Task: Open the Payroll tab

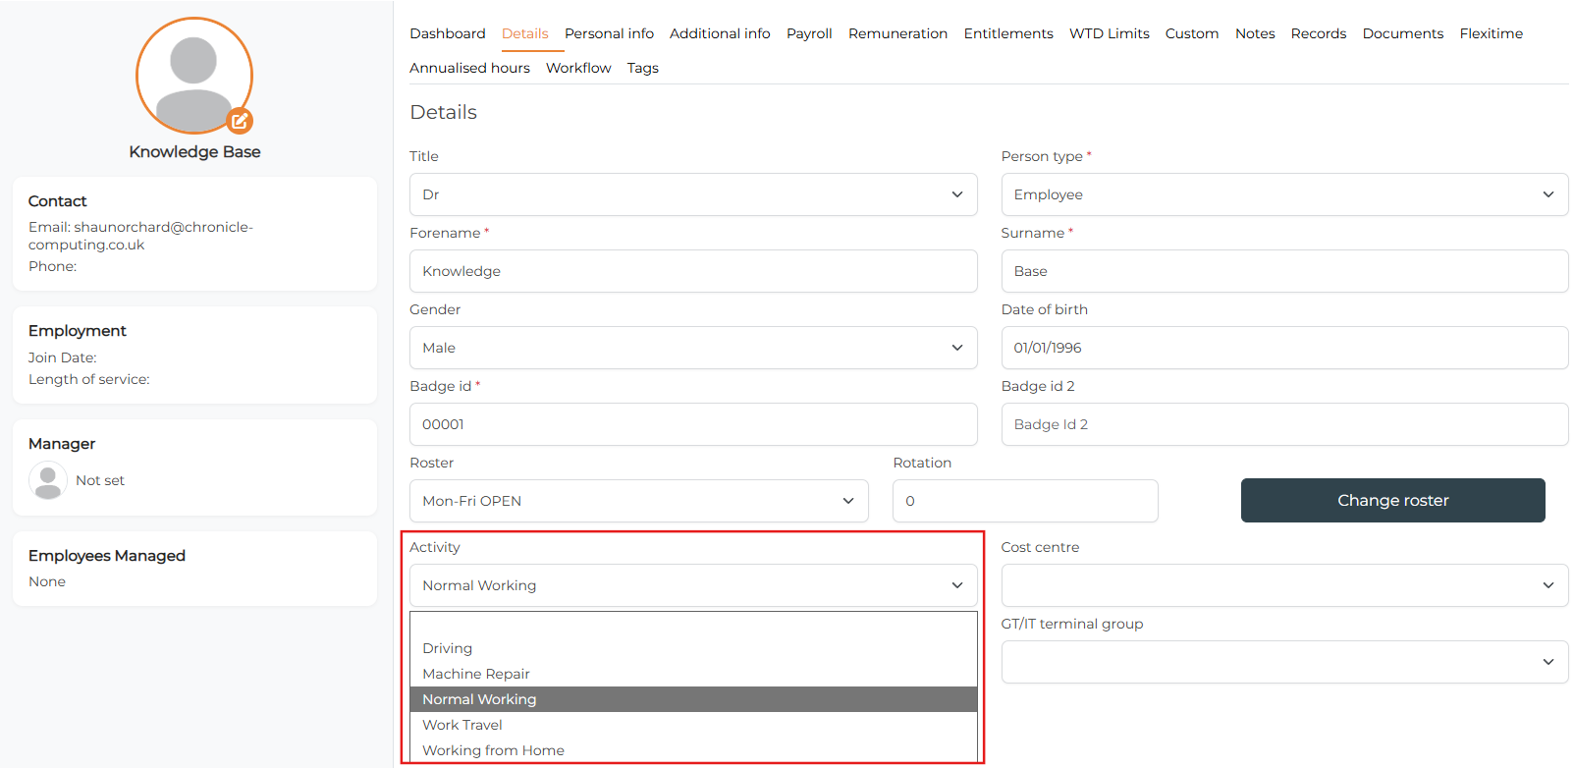Action: [809, 33]
